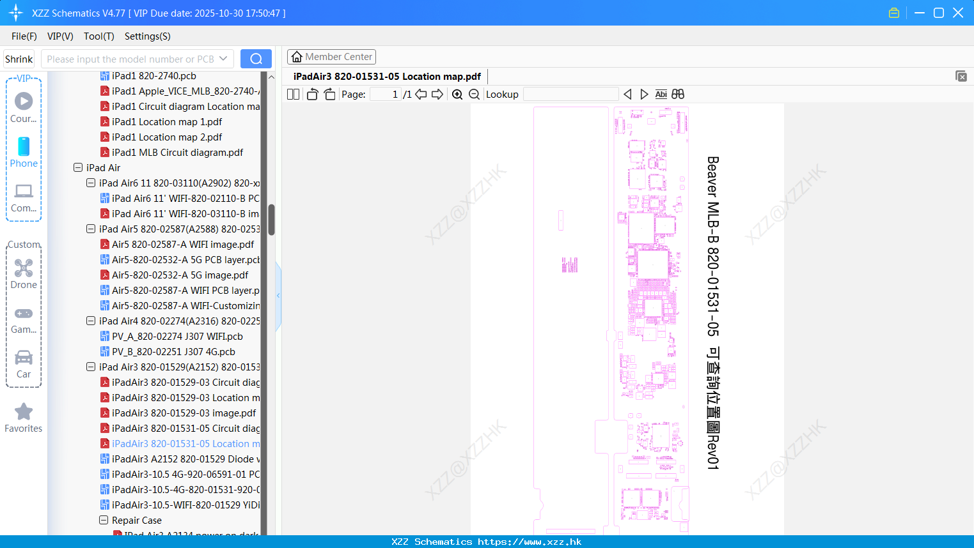Screen dimensions: 974x548
Task: Click the tree vertical scrollbar thumb
Action: [x=271, y=220]
